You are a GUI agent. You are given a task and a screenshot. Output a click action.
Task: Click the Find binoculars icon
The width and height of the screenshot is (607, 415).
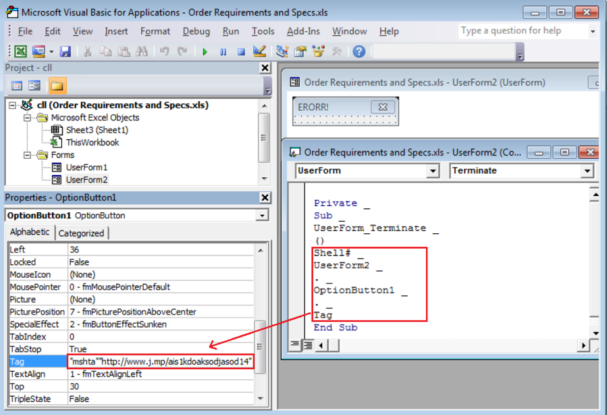pyautogui.click(x=142, y=51)
